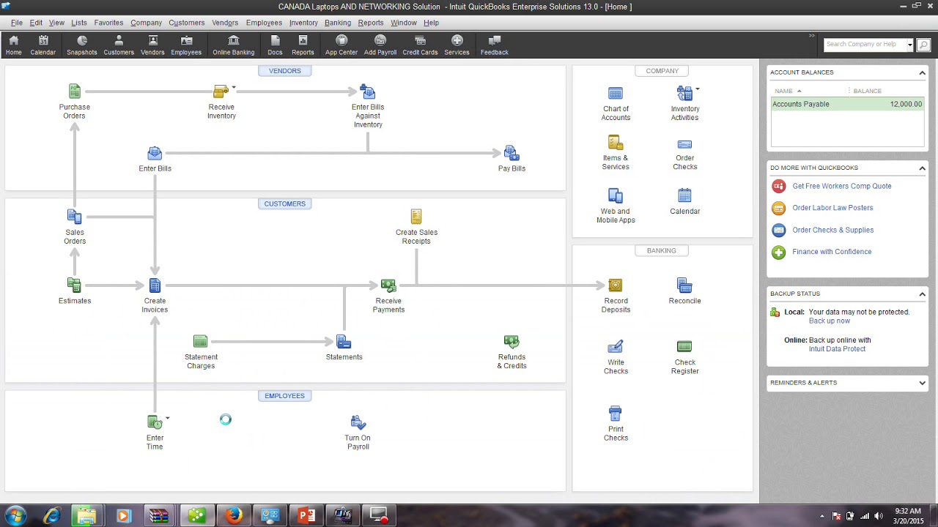Screen dimensions: 938x527
Task: Click Home in the icon bar
Action: [x=13, y=45]
